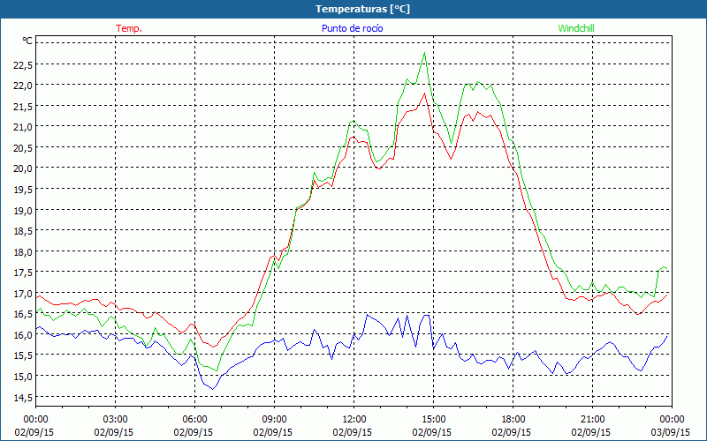Click the 21,0 y-axis value
The image size is (707, 441).
23,127
